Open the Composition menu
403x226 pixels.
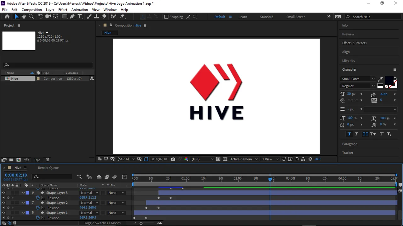pos(31,10)
